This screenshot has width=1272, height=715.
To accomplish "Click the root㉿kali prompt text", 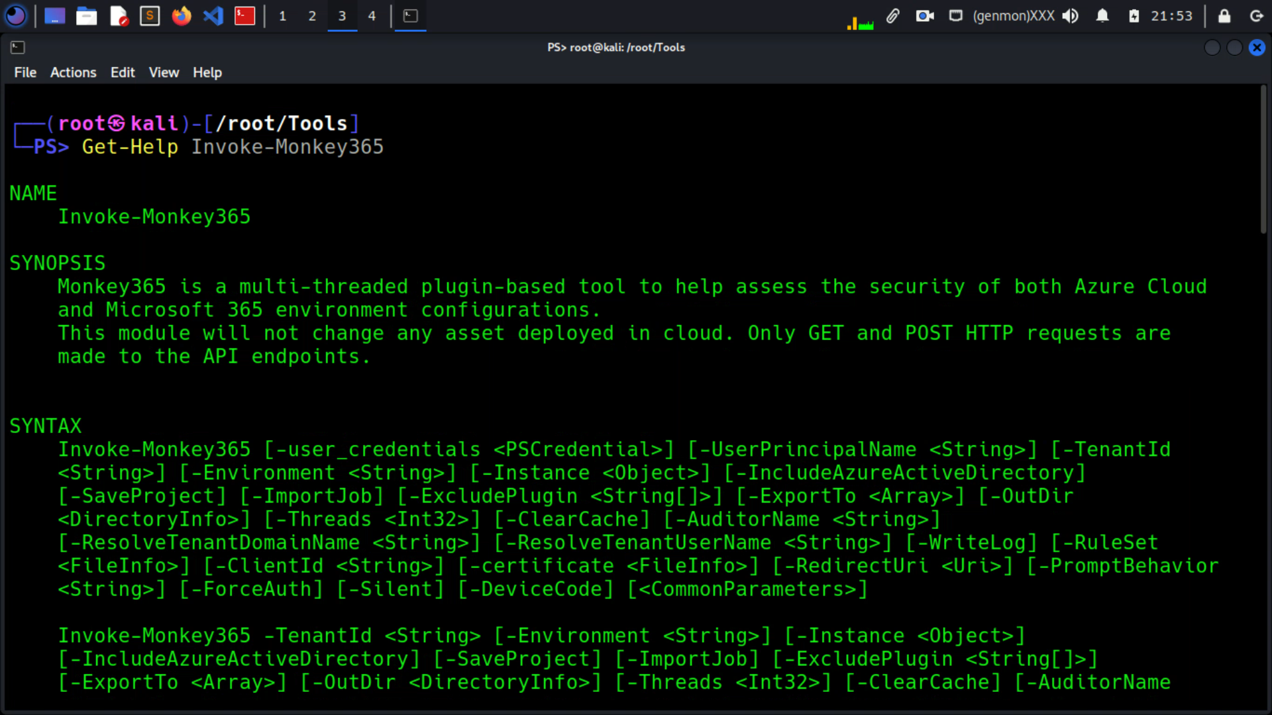I will point(118,123).
